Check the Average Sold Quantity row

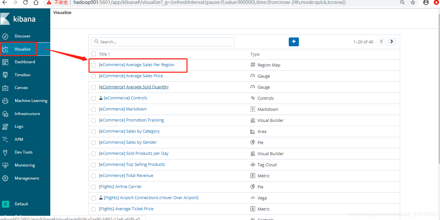93,87
